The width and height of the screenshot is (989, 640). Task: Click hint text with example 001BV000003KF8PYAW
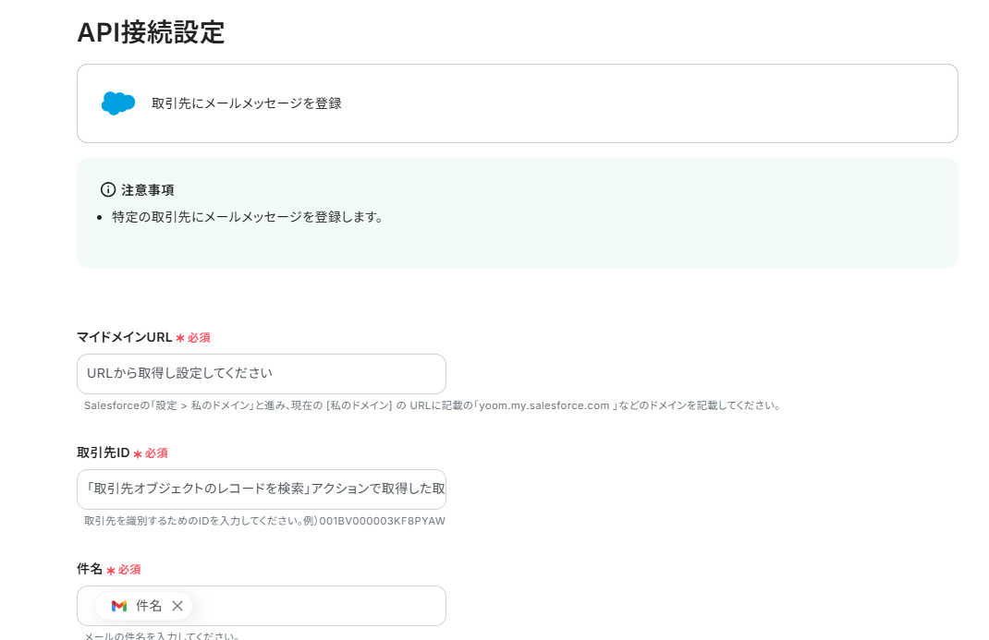point(264,521)
